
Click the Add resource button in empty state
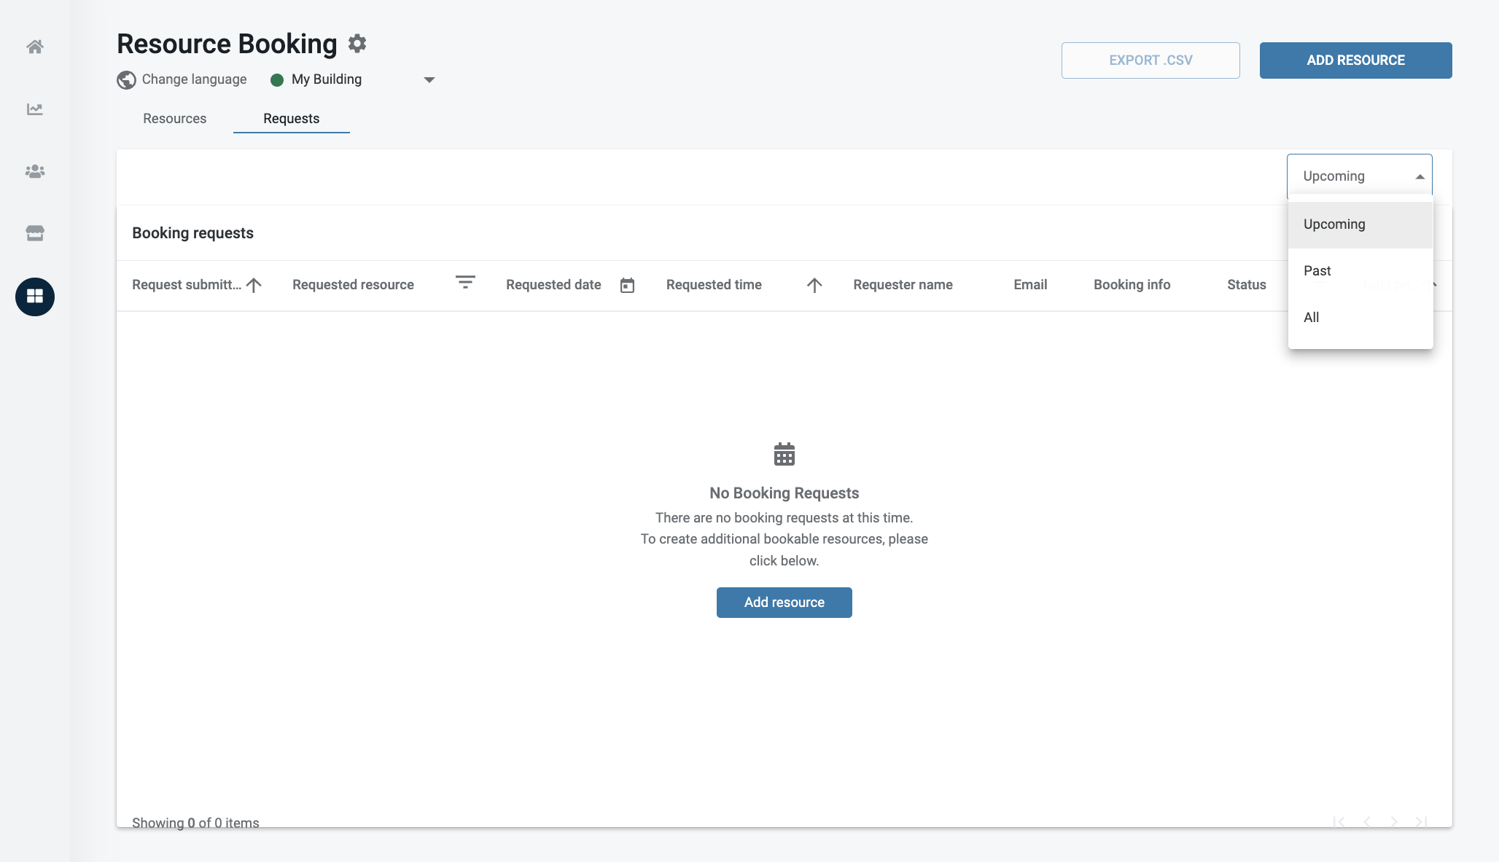[x=784, y=603]
